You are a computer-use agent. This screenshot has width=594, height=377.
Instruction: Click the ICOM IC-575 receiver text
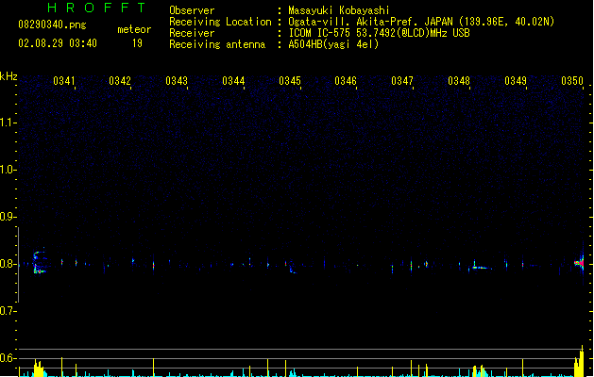pos(380,33)
